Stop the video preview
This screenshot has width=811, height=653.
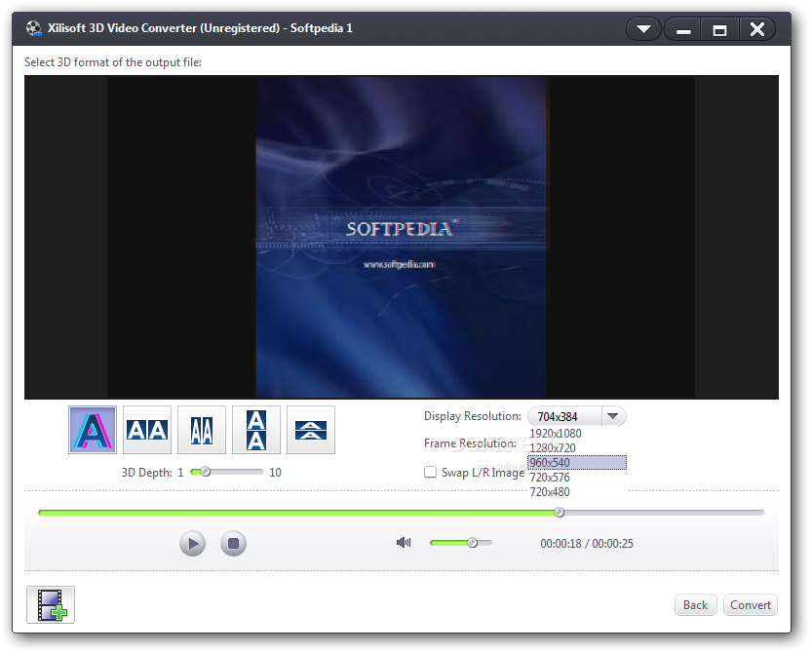tap(233, 544)
